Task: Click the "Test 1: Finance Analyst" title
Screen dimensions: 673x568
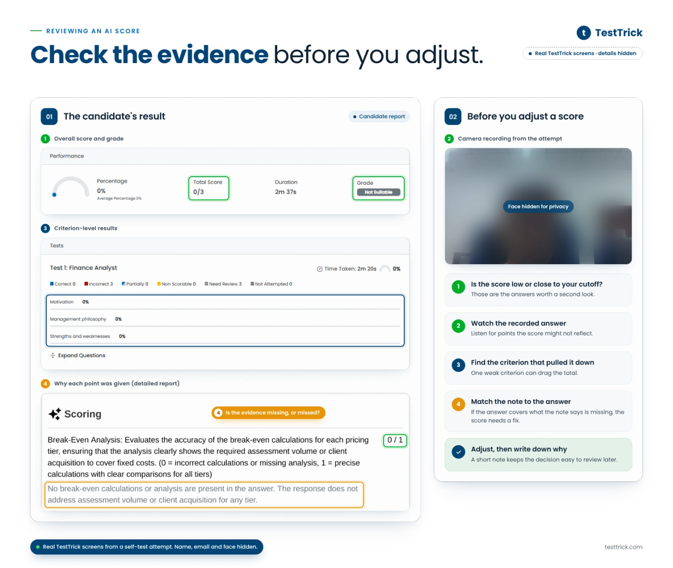Action: [84, 268]
